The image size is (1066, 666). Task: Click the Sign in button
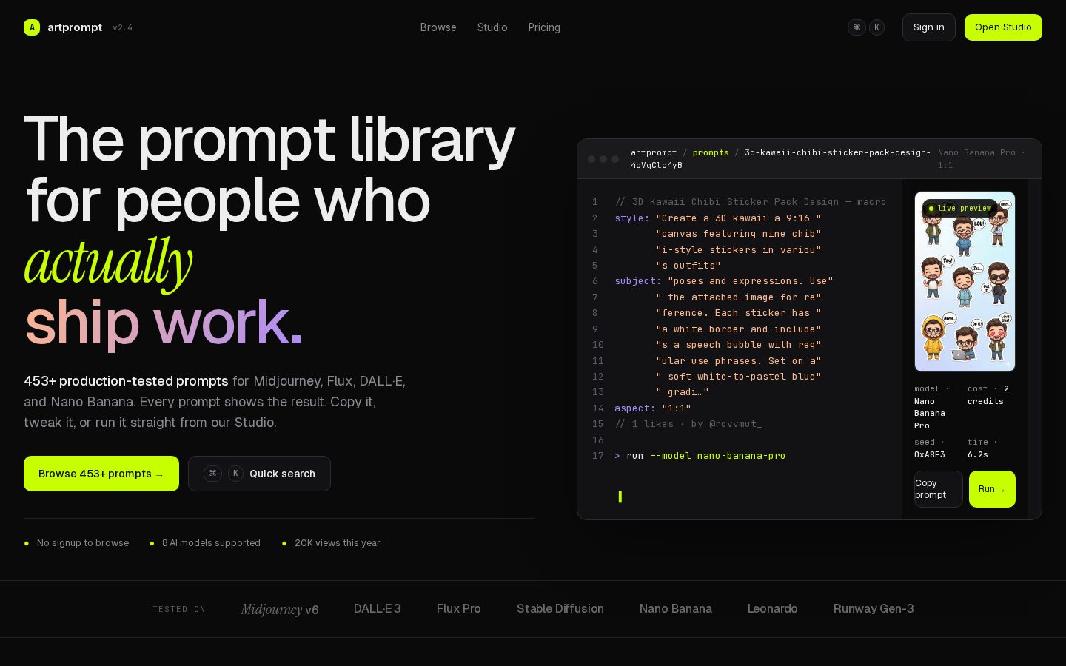(929, 27)
